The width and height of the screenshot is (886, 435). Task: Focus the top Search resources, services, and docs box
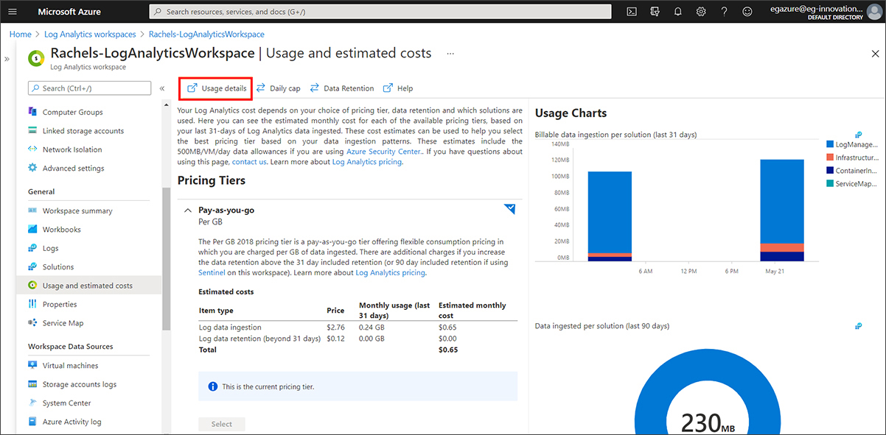pyautogui.click(x=380, y=12)
